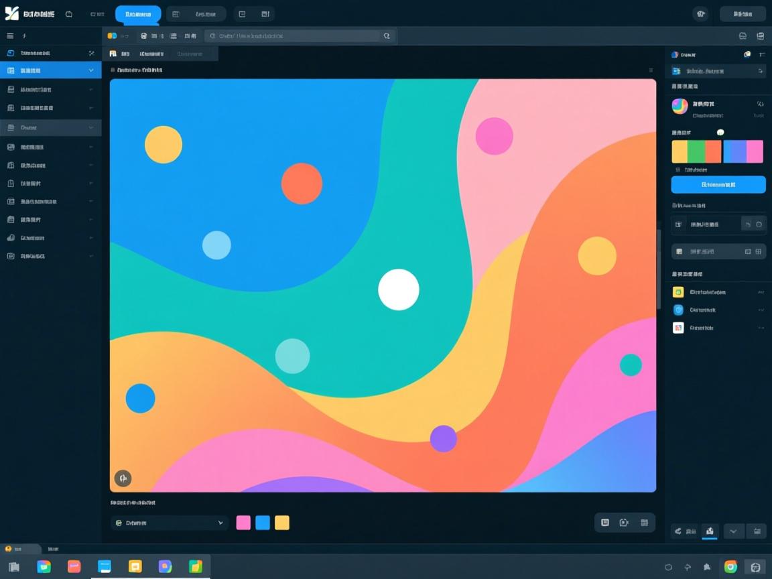Click the magnifier icon in the search bar
Image resolution: width=772 pixels, height=579 pixels.
pyautogui.click(x=386, y=36)
